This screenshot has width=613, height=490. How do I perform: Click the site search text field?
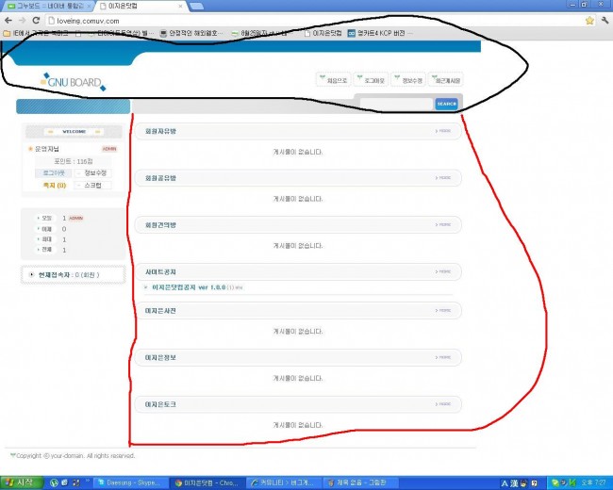[396, 104]
